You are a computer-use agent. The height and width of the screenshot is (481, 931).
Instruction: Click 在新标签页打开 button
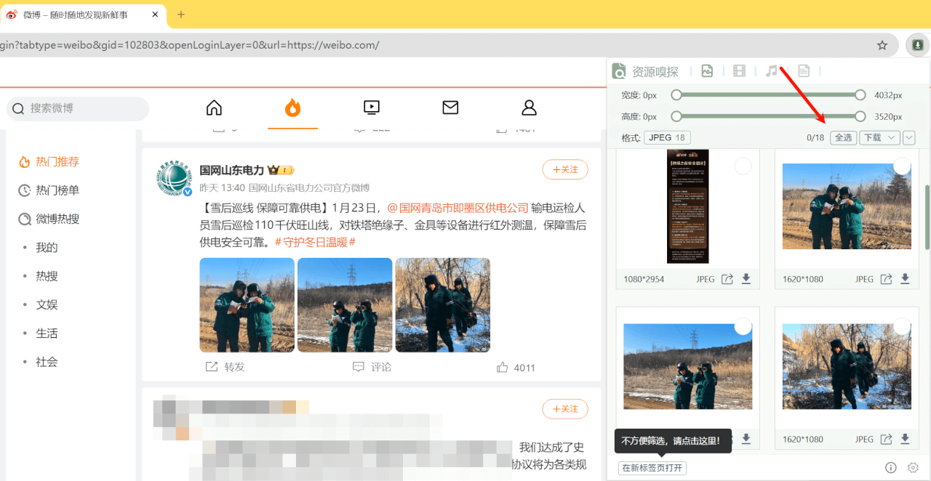(652, 468)
